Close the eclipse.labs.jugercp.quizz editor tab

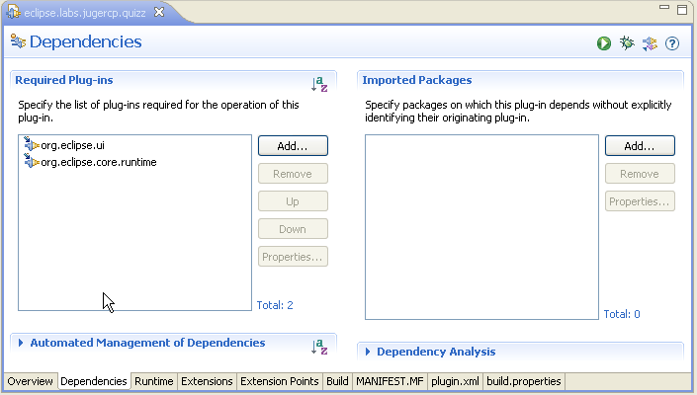point(159,11)
